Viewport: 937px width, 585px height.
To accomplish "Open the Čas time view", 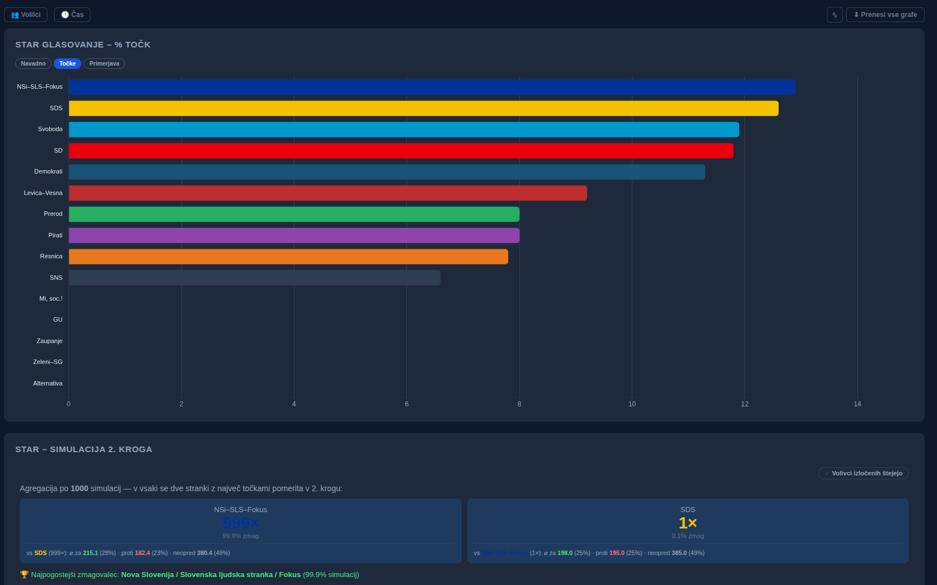I will (72, 15).
